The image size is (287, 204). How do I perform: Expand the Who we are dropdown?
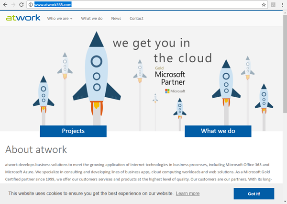point(60,19)
